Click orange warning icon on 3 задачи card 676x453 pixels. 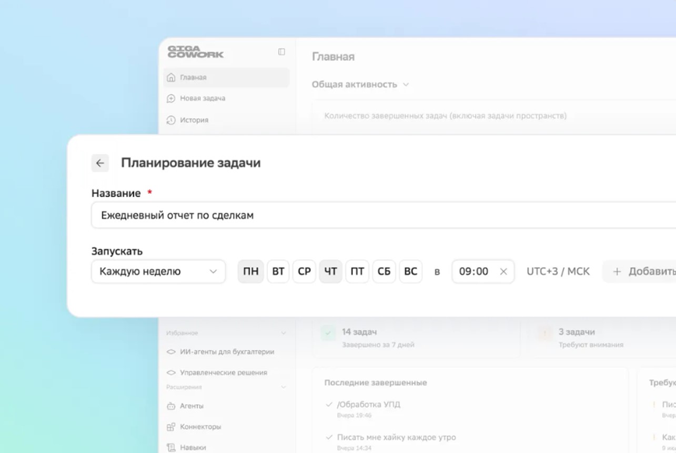[x=545, y=333]
